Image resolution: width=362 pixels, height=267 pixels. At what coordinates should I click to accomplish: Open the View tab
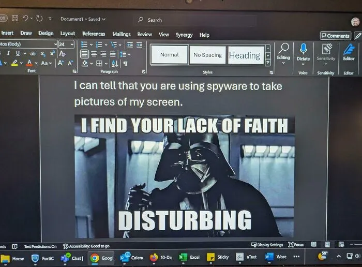pyautogui.click(x=164, y=35)
